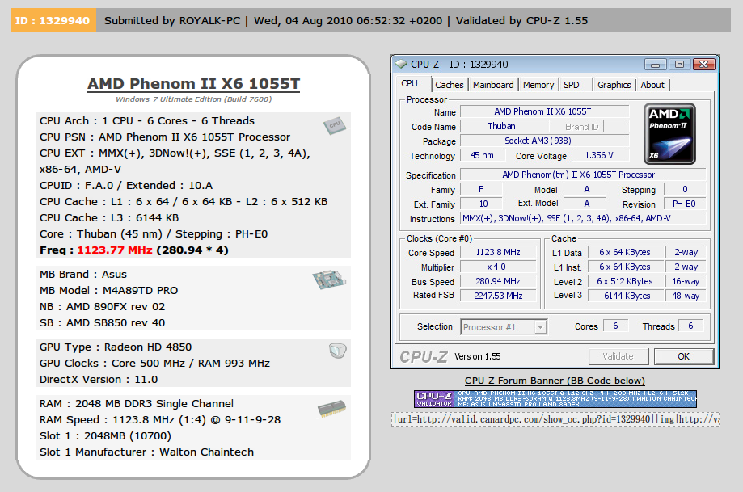Click the Validate button
The height and width of the screenshot is (492, 743).
618,356
